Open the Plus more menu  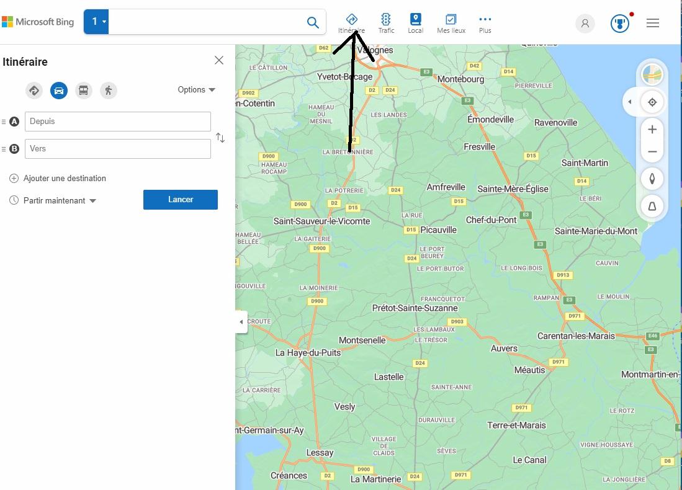(x=485, y=23)
